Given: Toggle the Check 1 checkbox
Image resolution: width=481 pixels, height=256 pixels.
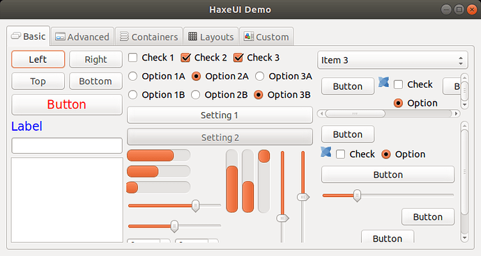Looking at the screenshot, I should click(132, 58).
